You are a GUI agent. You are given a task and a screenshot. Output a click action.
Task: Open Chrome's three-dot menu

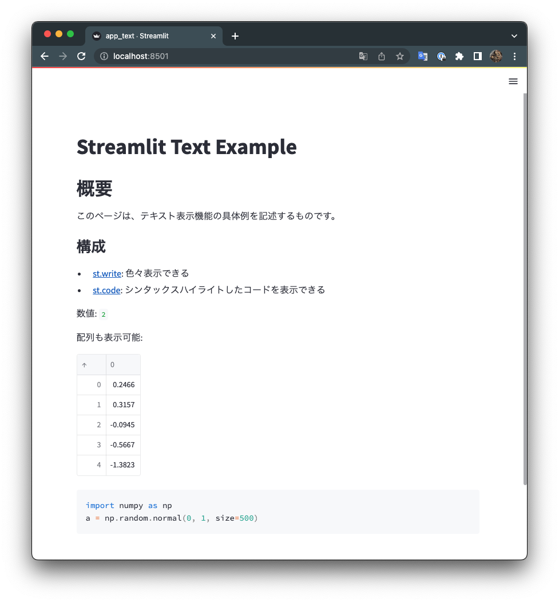[514, 56]
